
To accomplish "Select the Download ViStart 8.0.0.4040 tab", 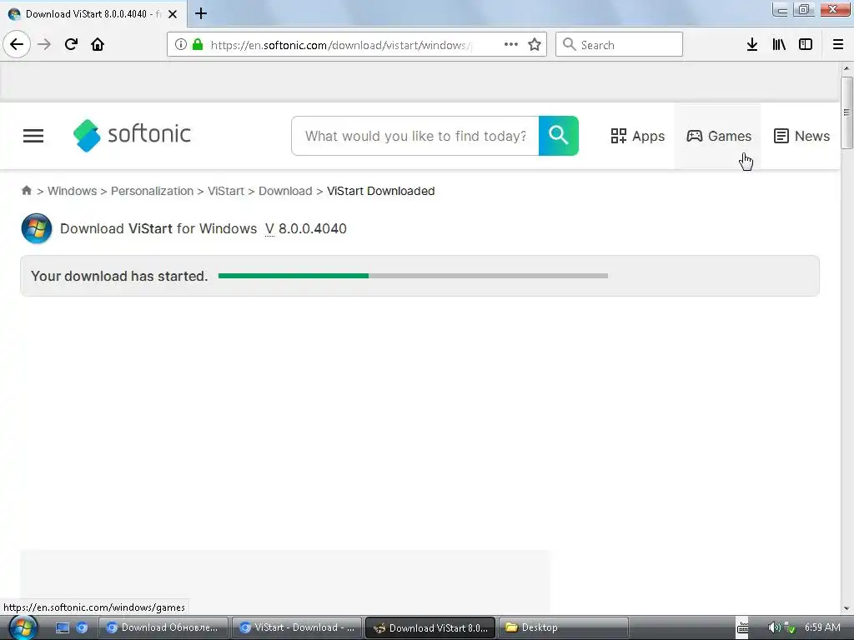I will (x=93, y=14).
